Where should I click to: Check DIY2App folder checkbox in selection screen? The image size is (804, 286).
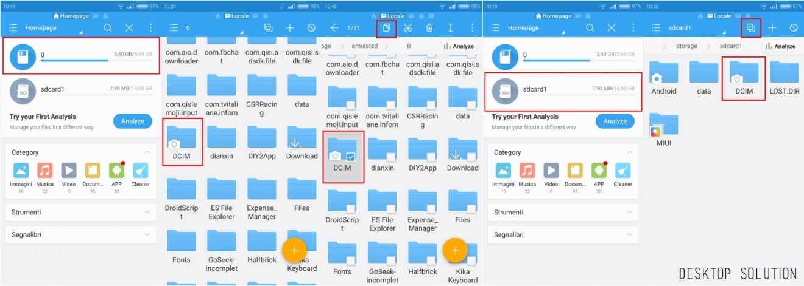point(431,157)
